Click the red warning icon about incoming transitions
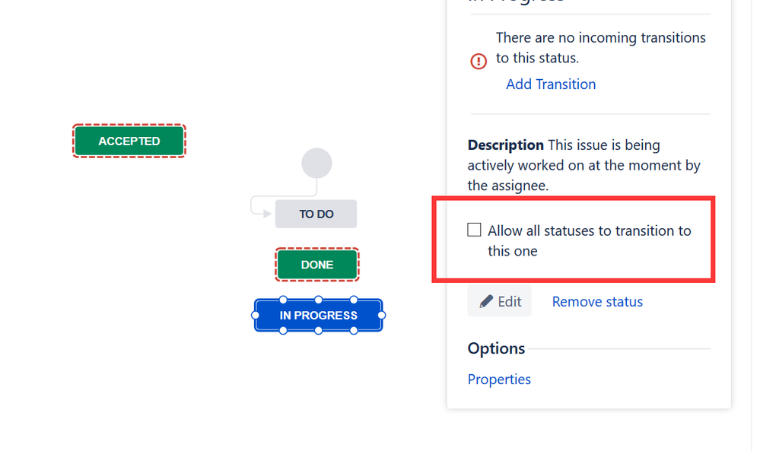The image size is (760, 451). point(479,61)
